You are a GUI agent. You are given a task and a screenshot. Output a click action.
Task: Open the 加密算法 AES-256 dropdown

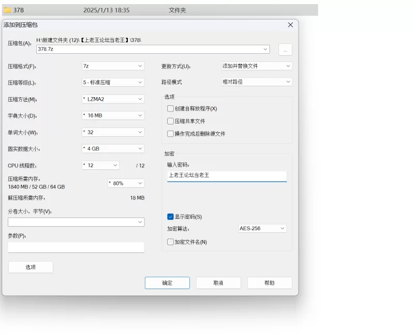(x=262, y=228)
